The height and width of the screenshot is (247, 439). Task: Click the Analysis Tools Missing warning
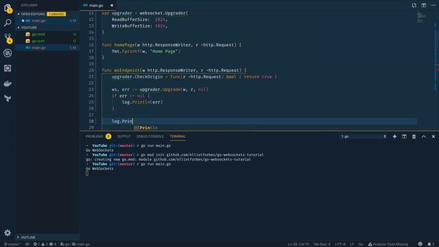[x=388, y=244]
